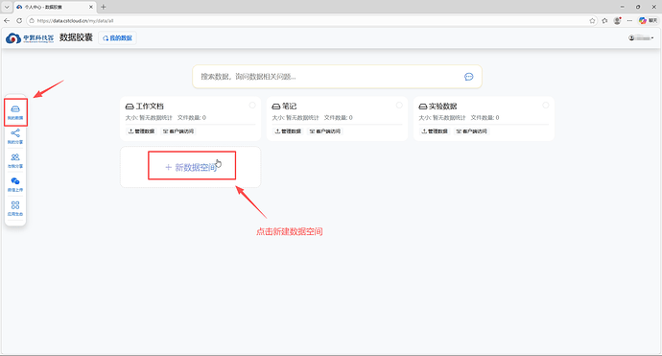Open the 实验数据 data space title
This screenshot has height=356, width=662.
(x=442, y=107)
